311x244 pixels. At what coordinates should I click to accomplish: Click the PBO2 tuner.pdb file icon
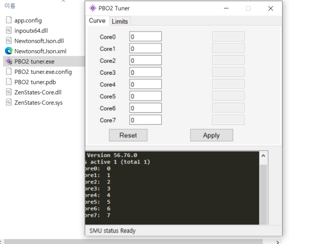[x=9, y=82]
